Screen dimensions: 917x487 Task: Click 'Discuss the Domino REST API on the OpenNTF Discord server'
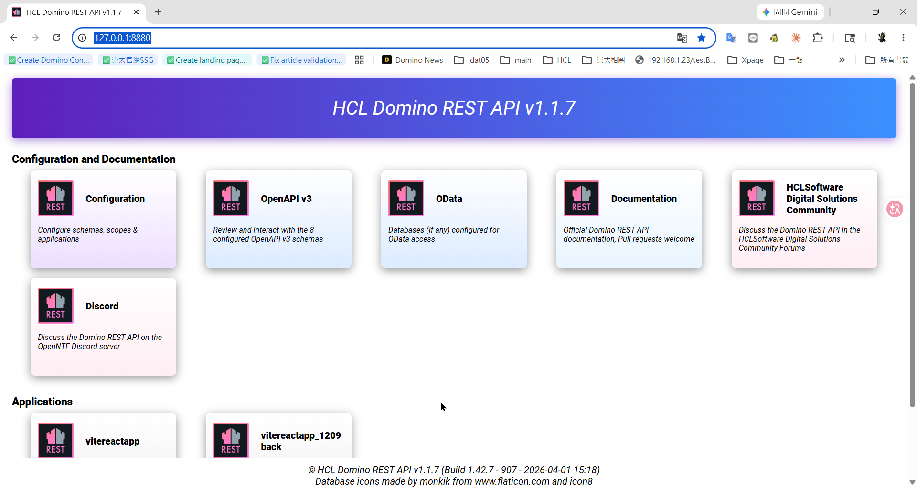coord(100,342)
